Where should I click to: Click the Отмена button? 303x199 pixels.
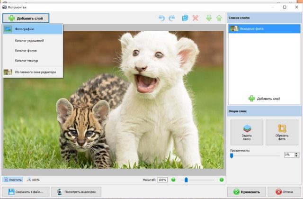coord(284,192)
